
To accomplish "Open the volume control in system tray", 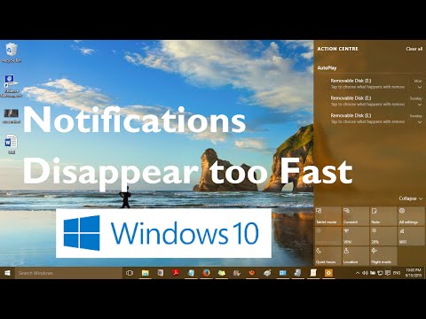I will tap(365, 273).
